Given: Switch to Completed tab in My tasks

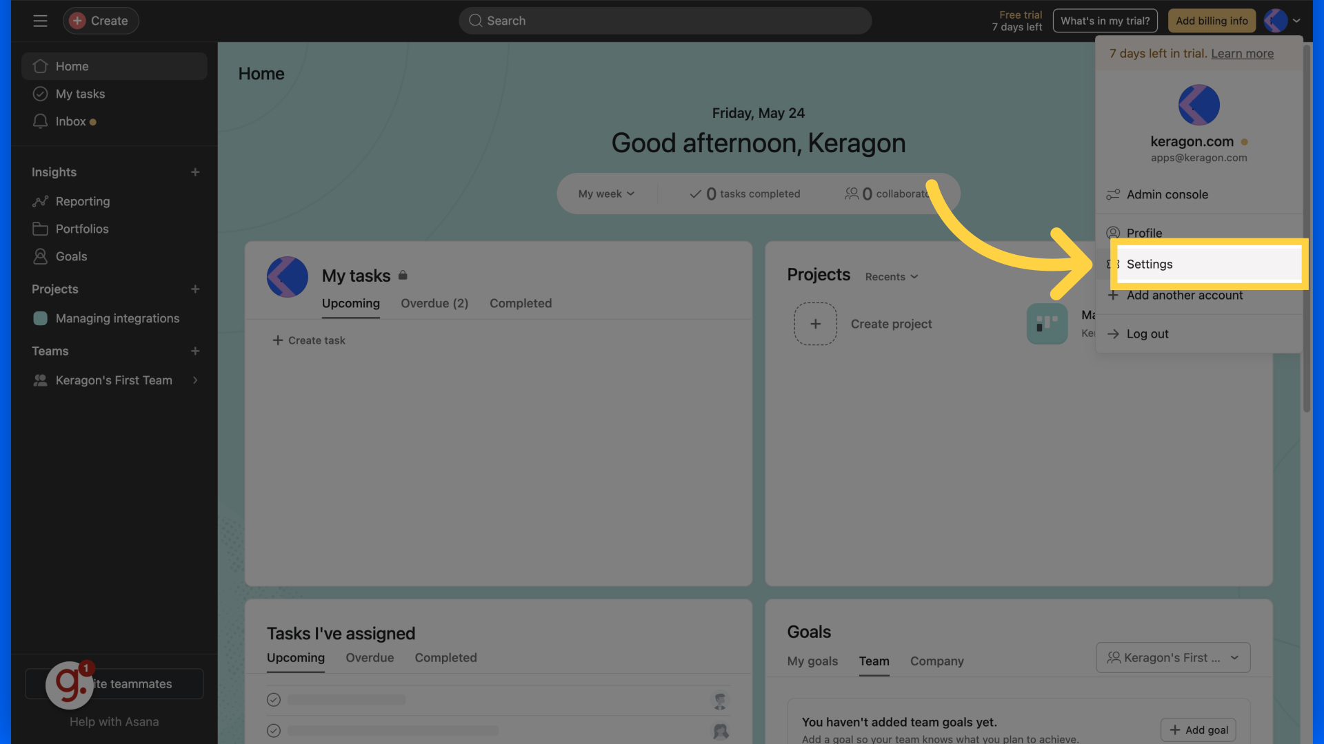Looking at the screenshot, I should [521, 303].
